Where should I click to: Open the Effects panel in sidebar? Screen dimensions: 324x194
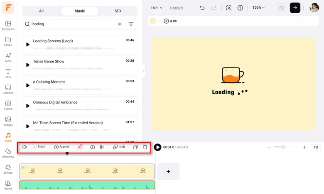[8, 169]
